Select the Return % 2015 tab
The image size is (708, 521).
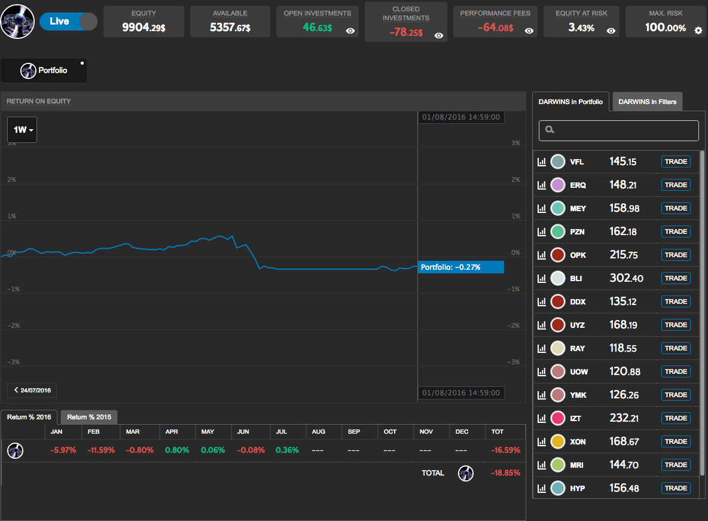[89, 417]
